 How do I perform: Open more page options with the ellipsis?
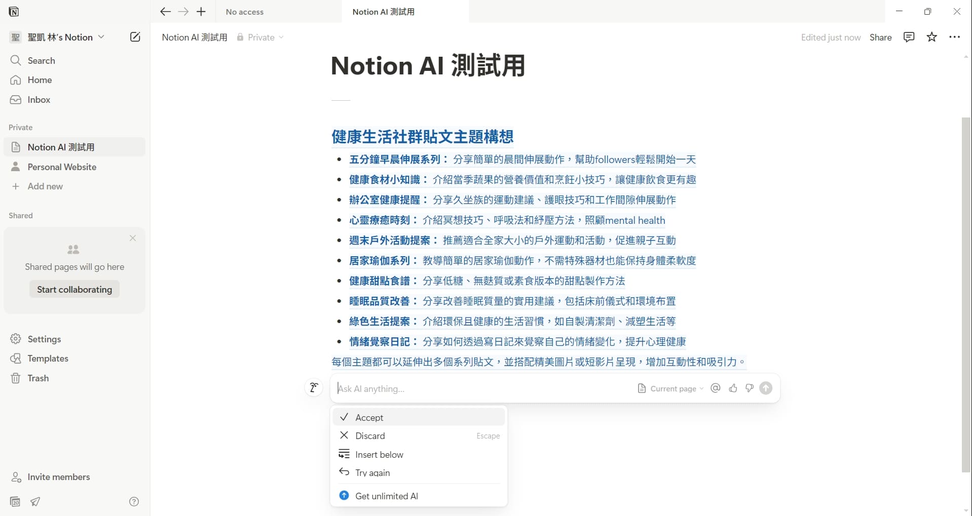[955, 37]
